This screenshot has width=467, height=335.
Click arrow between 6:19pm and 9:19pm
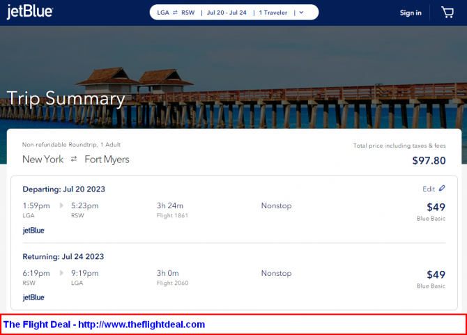click(x=61, y=273)
